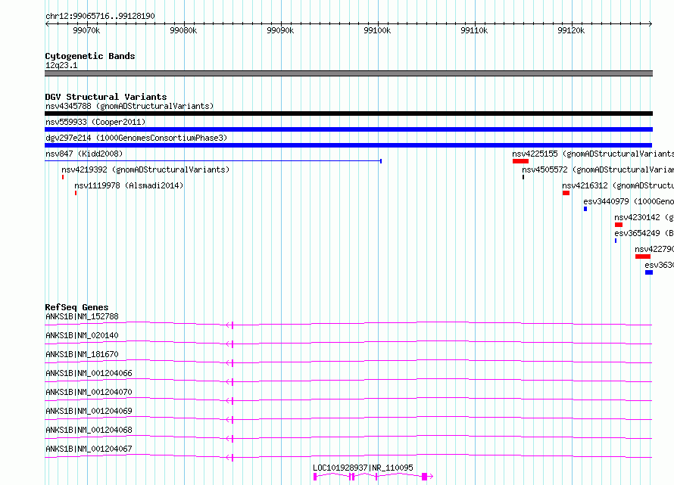Open the RefSeq Genes track heading

[x=76, y=307]
